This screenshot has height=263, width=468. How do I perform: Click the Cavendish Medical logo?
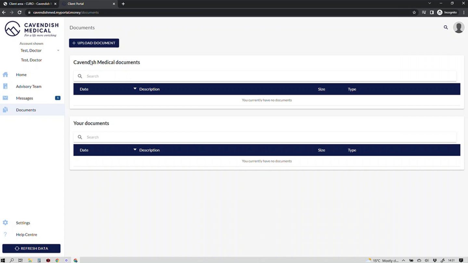click(x=32, y=29)
